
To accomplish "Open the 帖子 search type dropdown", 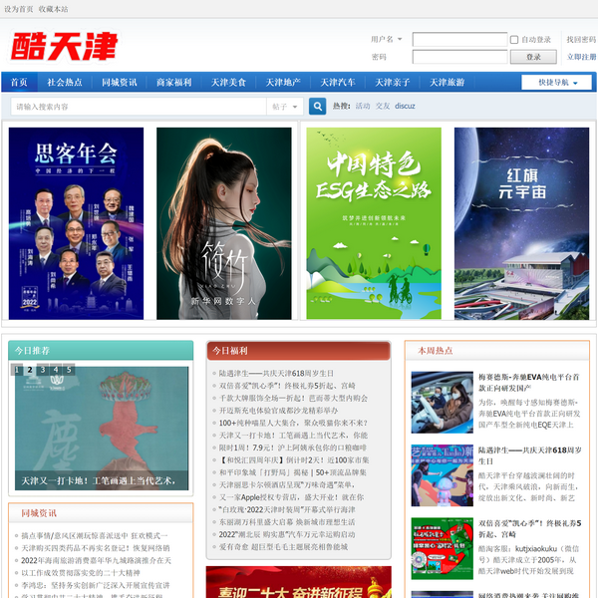I will (x=284, y=106).
